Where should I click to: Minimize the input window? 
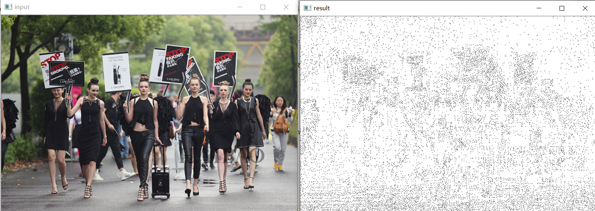click(239, 7)
